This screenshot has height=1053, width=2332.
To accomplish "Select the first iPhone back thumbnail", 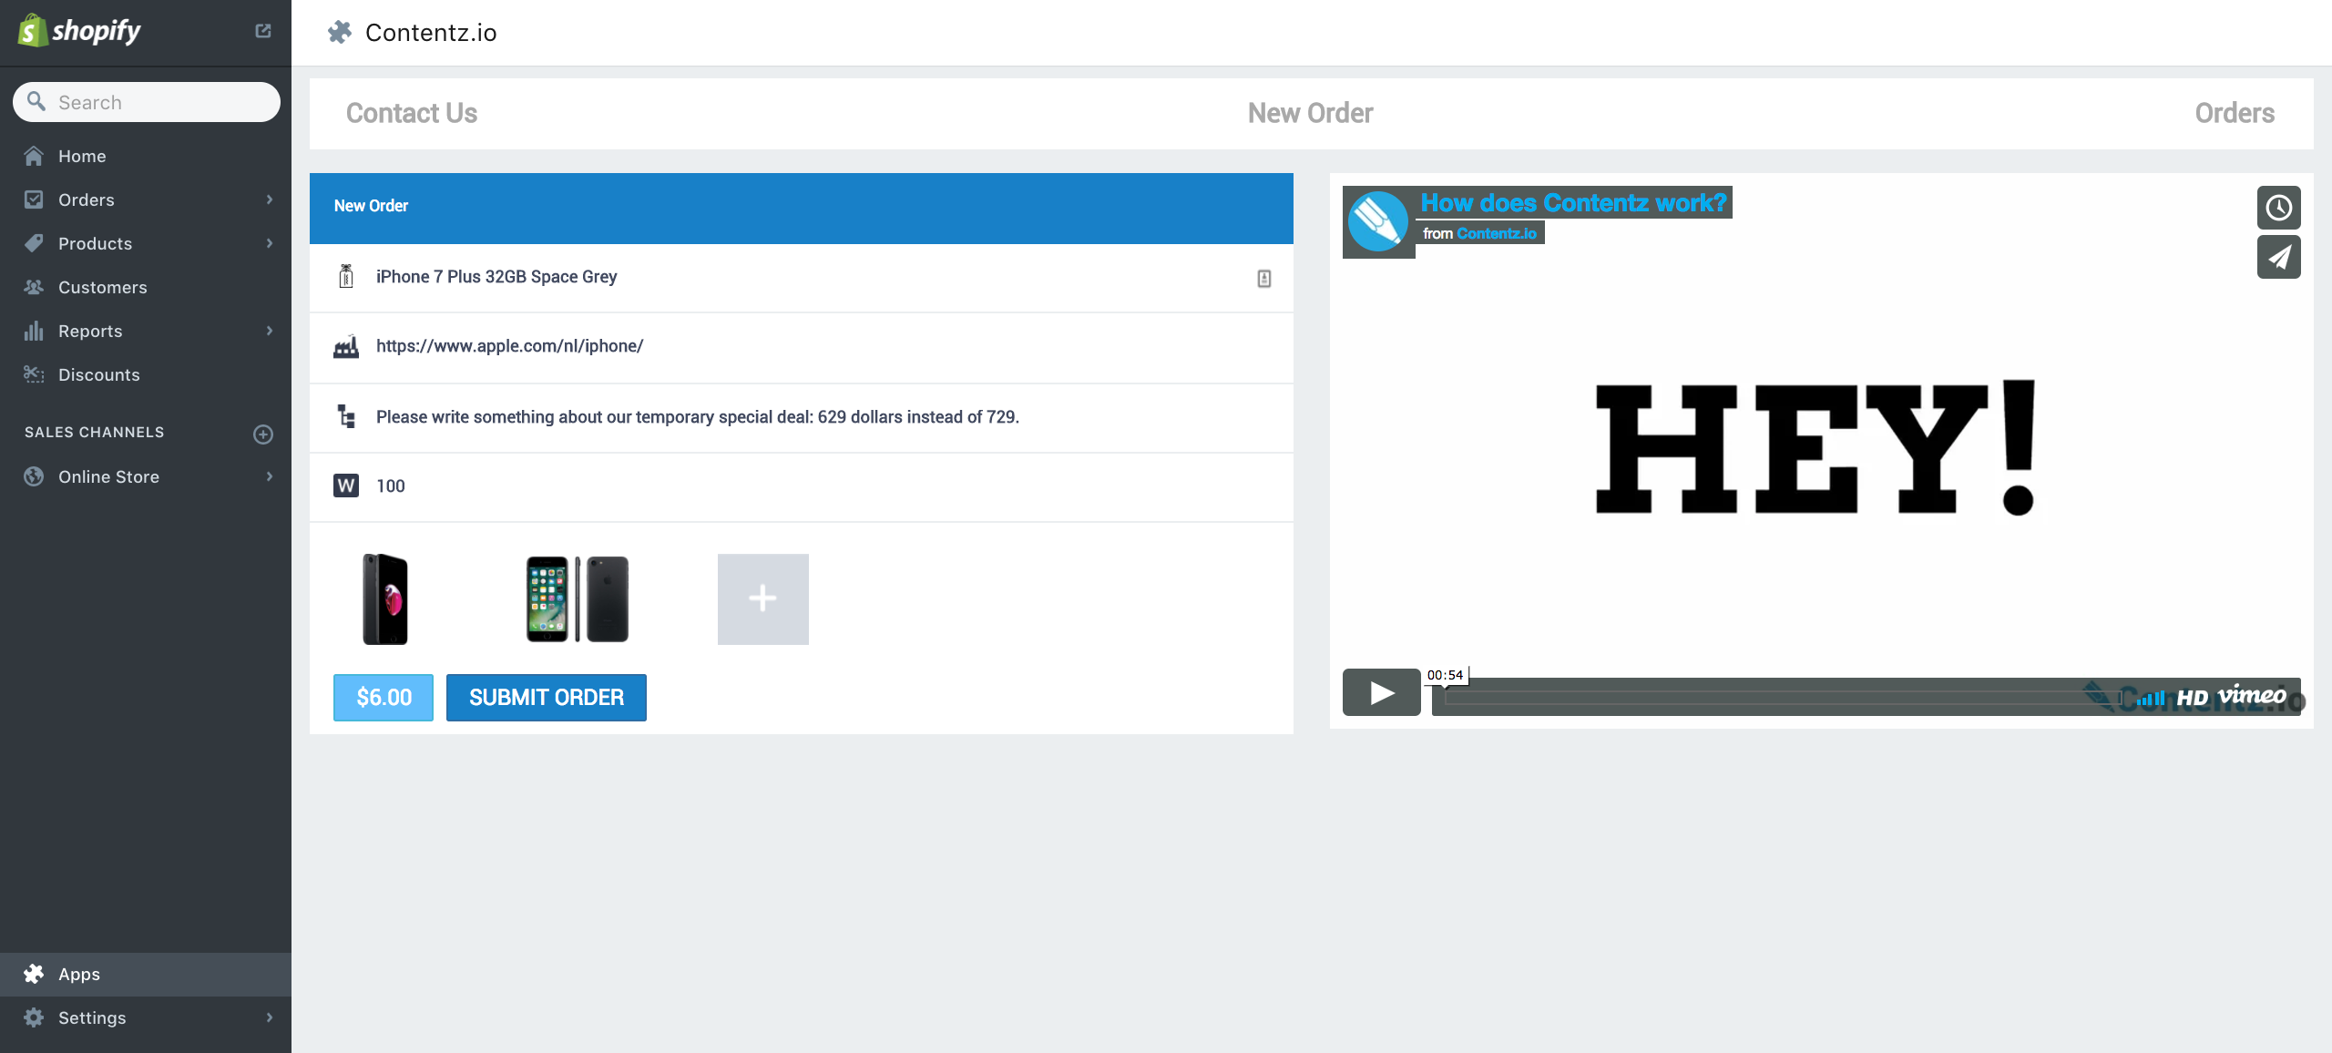I will 385,599.
